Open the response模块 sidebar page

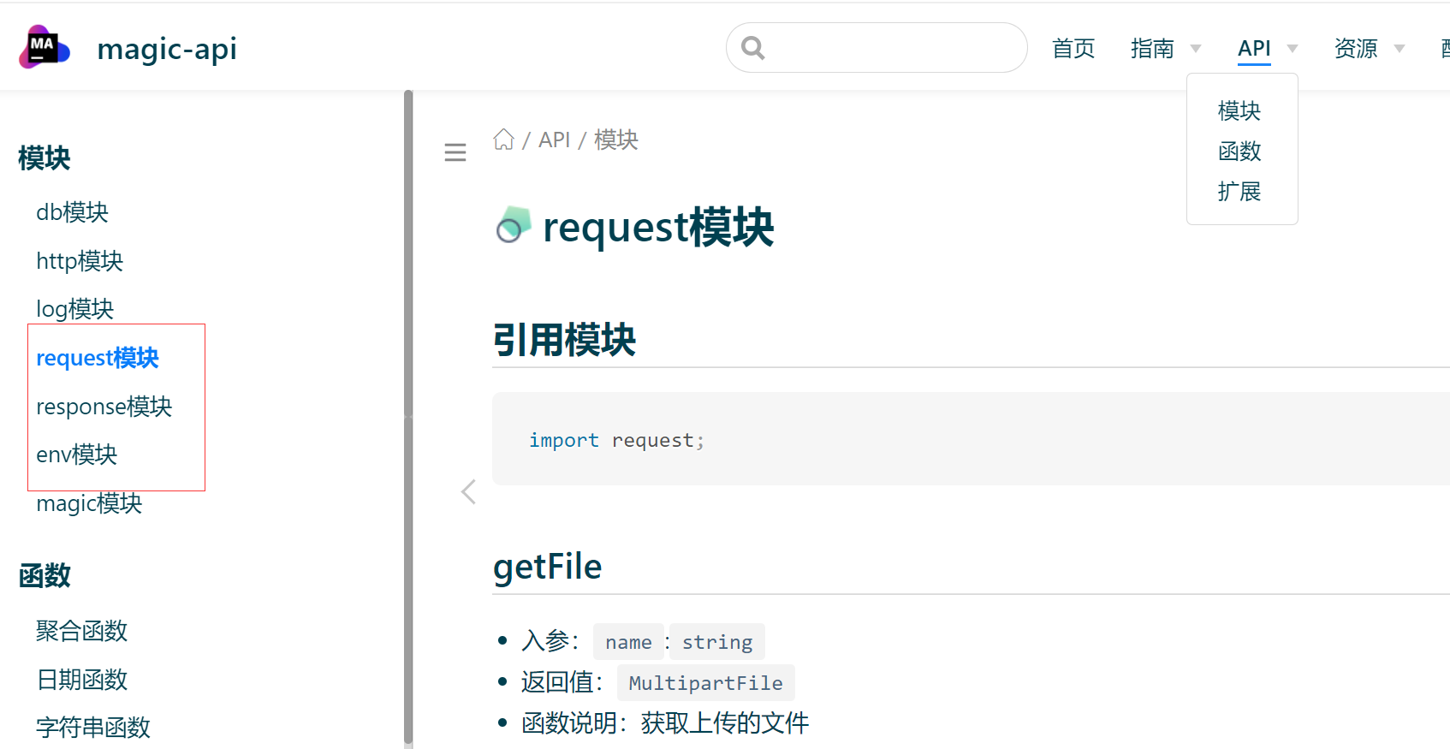[104, 406]
